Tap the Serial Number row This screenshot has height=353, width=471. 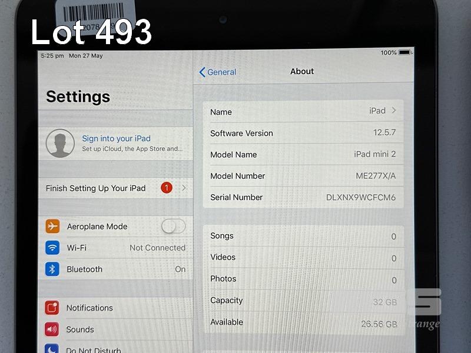coord(303,198)
